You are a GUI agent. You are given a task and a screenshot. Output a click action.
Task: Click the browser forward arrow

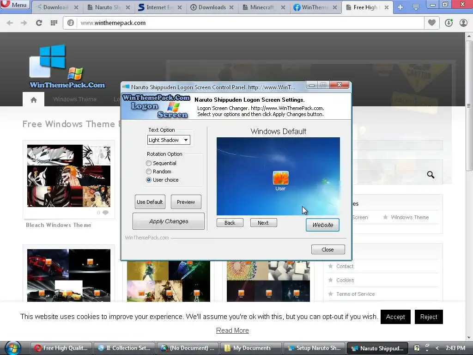click(x=24, y=23)
